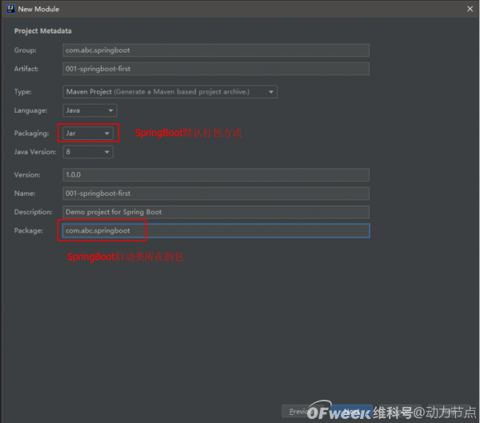The image size is (480, 423).
Task: Focus the Group input field
Action: pyautogui.click(x=216, y=50)
